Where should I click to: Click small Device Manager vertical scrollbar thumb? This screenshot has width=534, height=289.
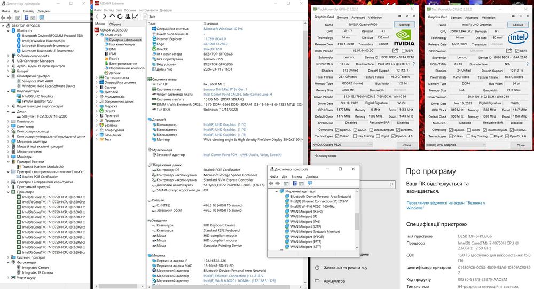(357, 221)
